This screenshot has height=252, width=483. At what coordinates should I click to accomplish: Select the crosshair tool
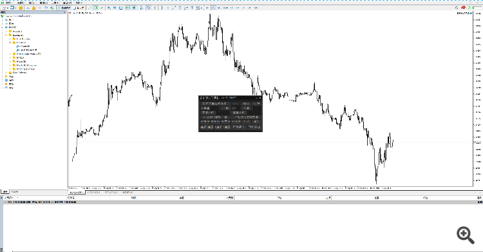[x=155, y=8]
